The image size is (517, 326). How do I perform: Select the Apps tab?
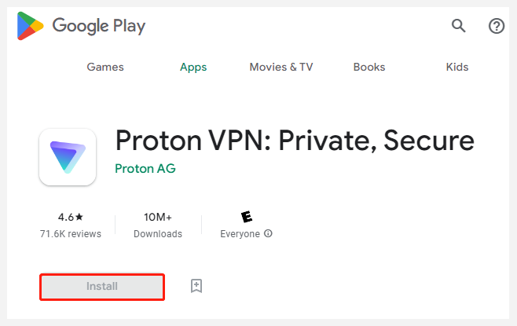point(193,68)
